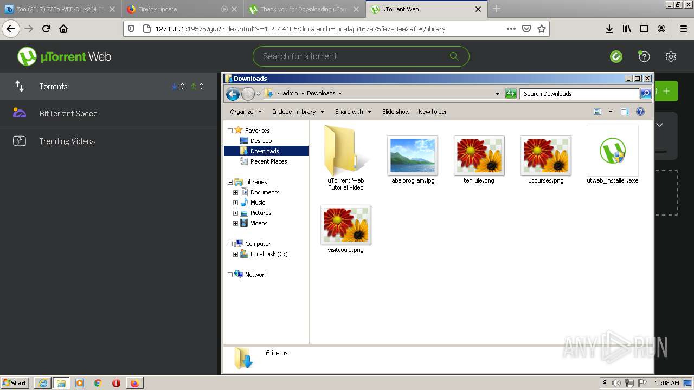Click the Firefox back arrow button
Viewport: 694px width, 390px height.
(11, 29)
